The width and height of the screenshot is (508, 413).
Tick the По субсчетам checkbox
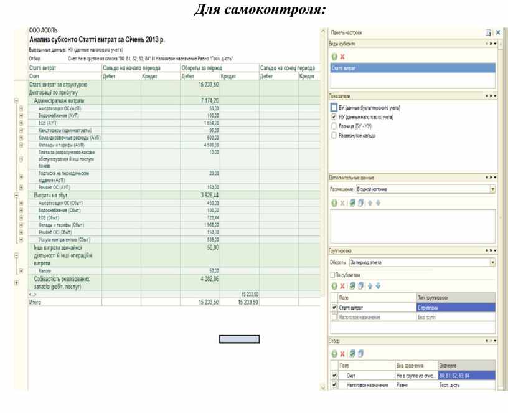point(332,275)
